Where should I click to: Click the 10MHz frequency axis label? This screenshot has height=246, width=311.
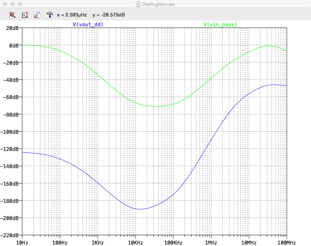[x=249, y=243]
